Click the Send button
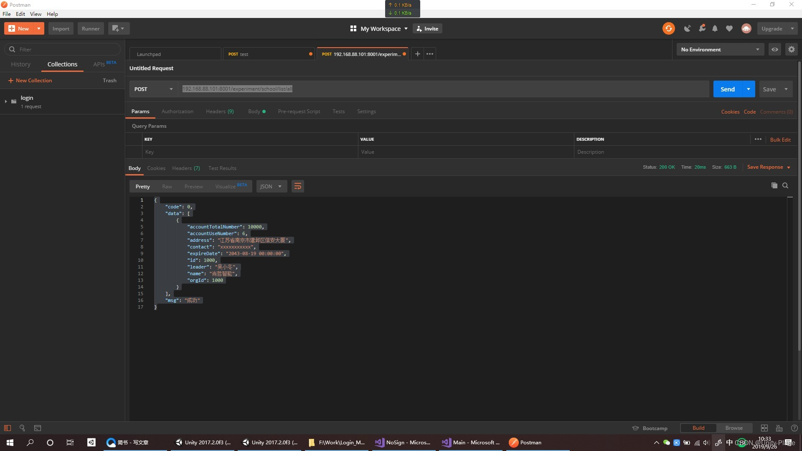The image size is (802, 451). pos(728,89)
